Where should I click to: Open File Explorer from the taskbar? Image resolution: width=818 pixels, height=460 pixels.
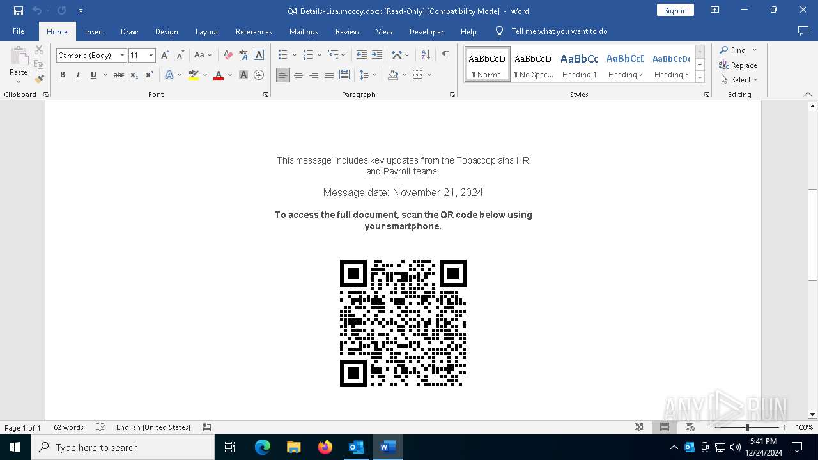(x=294, y=447)
